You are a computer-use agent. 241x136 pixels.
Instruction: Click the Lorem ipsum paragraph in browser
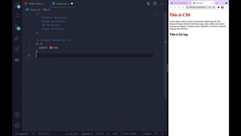tap(198, 25)
